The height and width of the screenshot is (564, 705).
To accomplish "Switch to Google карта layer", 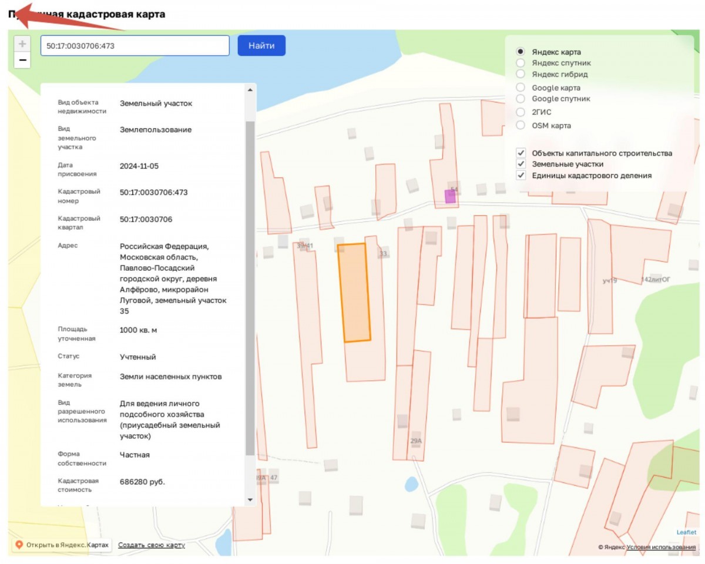I will (x=520, y=88).
